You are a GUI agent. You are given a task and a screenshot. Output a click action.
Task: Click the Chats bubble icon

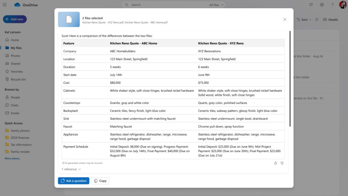coord(7,105)
